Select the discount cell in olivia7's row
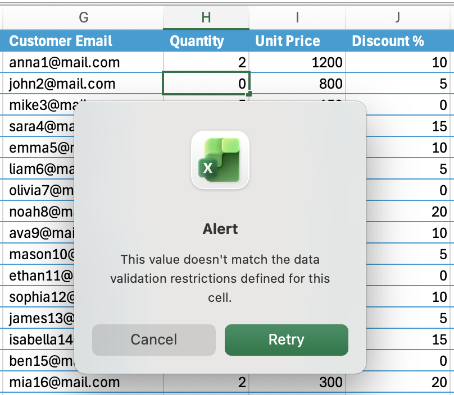Image resolution: width=454 pixels, height=395 pixels. click(408, 190)
